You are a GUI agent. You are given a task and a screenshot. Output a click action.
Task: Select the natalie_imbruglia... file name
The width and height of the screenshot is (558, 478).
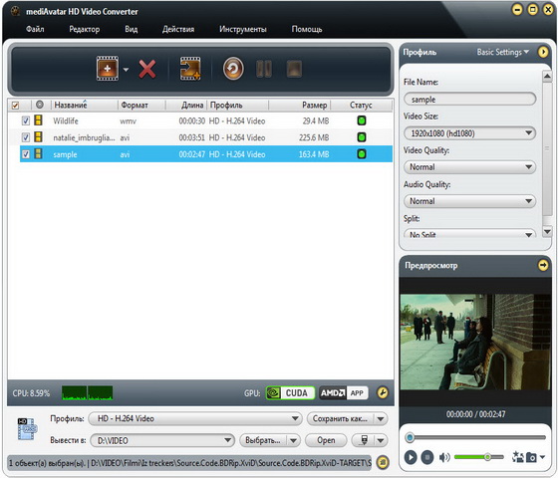84,137
